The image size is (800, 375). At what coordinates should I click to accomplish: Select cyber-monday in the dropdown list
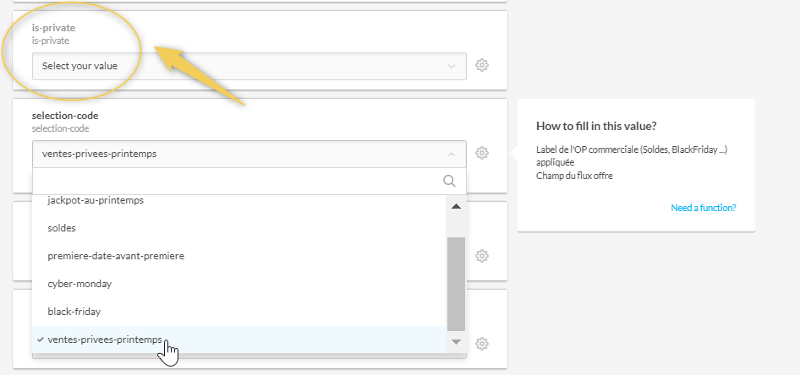pos(79,284)
